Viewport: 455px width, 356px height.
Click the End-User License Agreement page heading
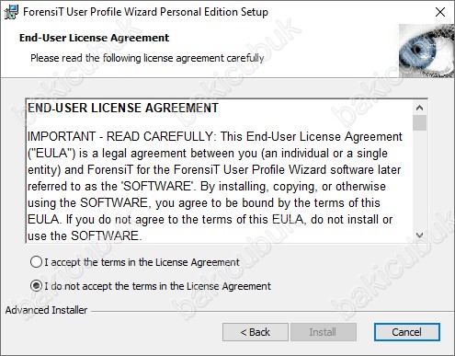click(94, 38)
